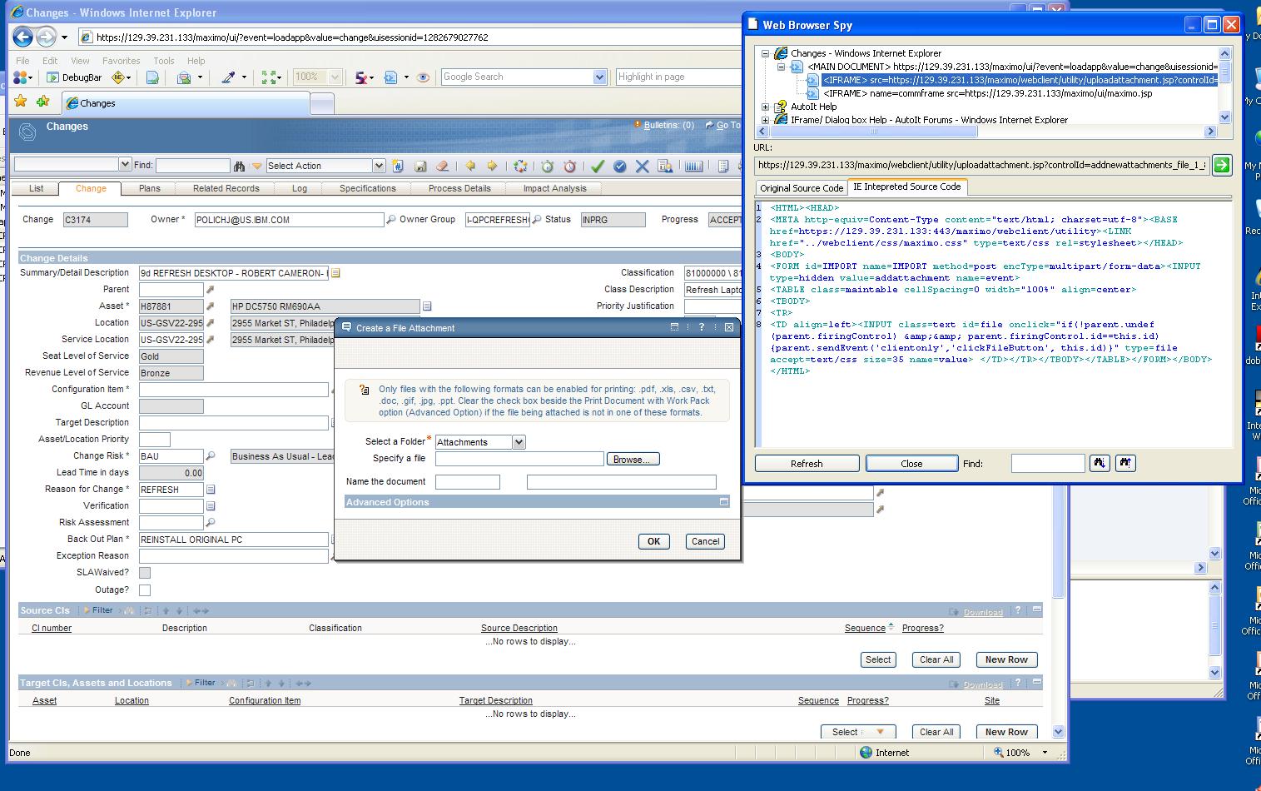Expand the IFrame/ Dialog box Help tree node
The height and width of the screenshot is (791, 1261).
tap(766, 120)
